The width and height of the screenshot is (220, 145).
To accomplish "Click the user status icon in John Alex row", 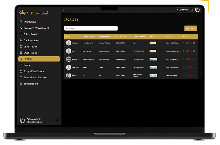I will click(x=184, y=67).
